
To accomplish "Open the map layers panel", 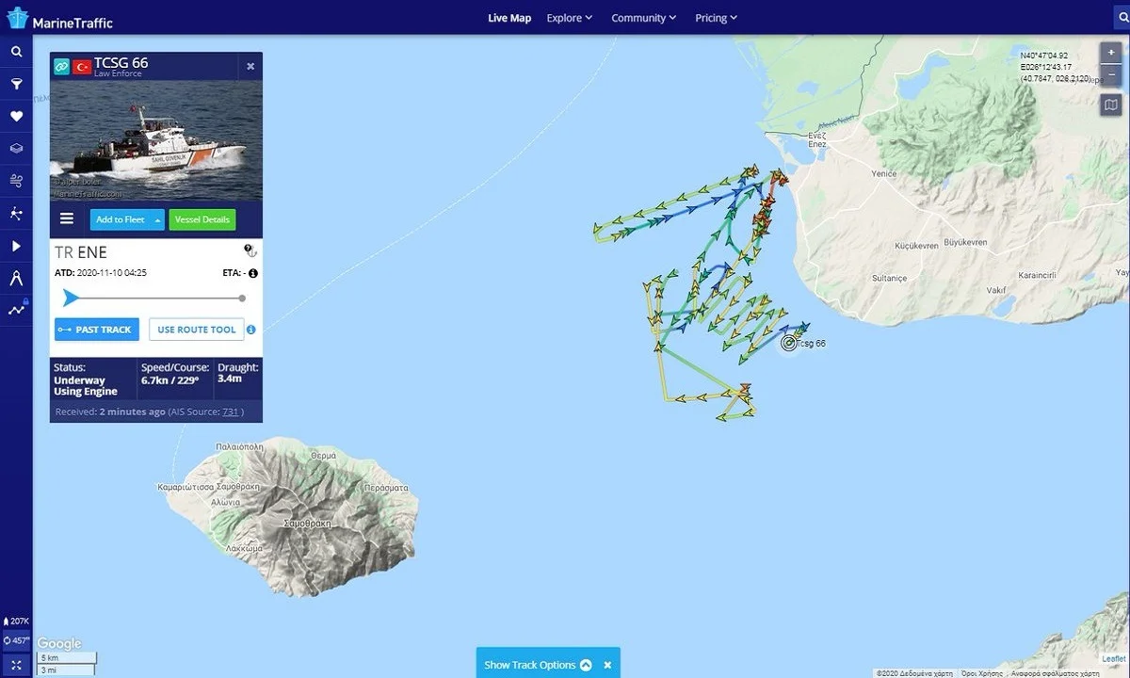I will click(x=16, y=148).
